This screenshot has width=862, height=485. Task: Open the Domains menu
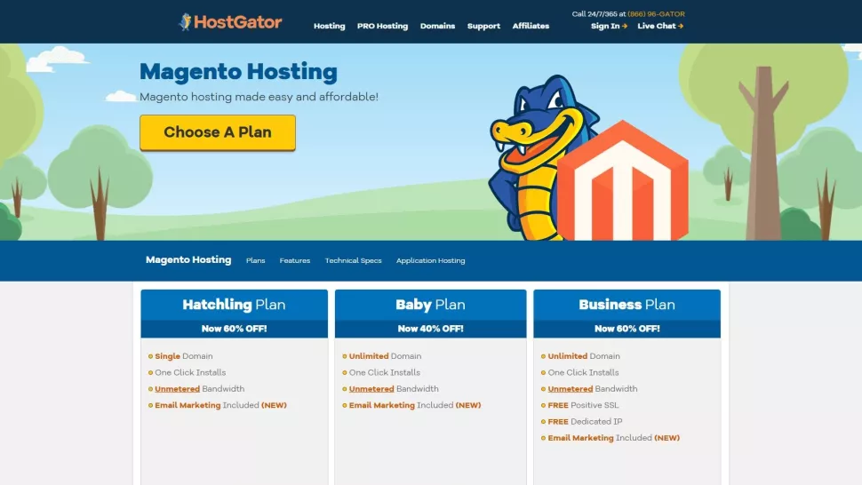[x=437, y=26]
